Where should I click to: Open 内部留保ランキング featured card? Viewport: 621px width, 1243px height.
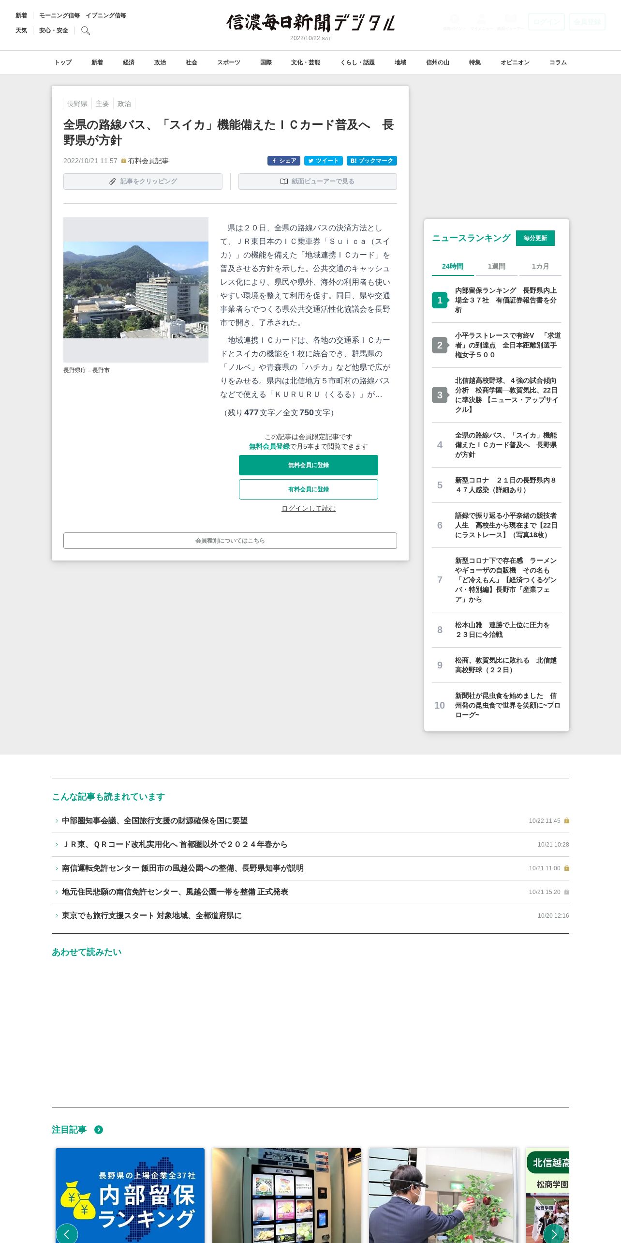coord(130,1195)
